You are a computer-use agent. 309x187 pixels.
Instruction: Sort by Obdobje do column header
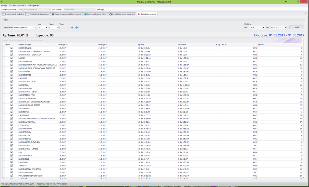[118, 45]
